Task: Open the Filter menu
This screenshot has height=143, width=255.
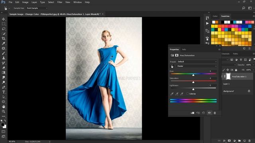Action: point(60,2)
